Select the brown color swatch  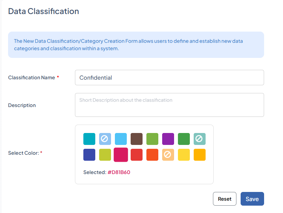[x=137, y=139]
